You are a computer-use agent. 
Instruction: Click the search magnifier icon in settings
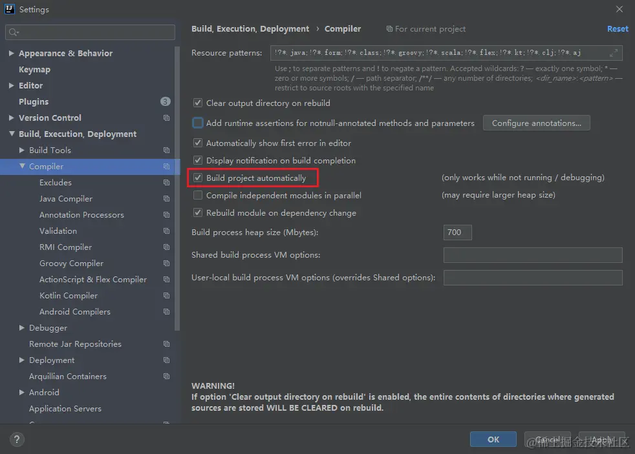(14, 32)
